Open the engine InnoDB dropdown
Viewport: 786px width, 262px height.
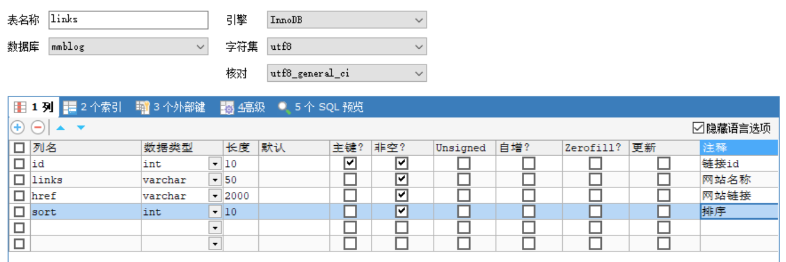point(419,20)
